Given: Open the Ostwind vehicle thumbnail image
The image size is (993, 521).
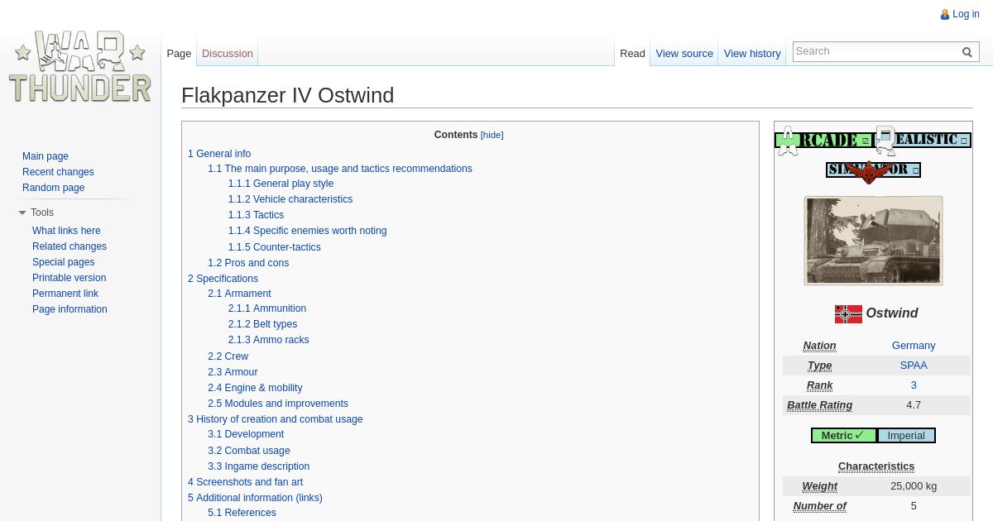Looking at the screenshot, I should [873, 241].
